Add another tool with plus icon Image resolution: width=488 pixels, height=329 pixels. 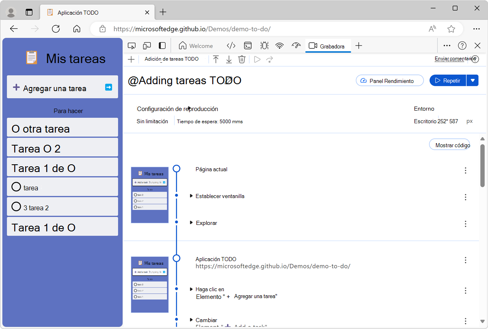click(x=359, y=46)
